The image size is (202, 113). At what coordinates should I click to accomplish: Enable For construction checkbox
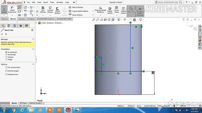point(6,67)
